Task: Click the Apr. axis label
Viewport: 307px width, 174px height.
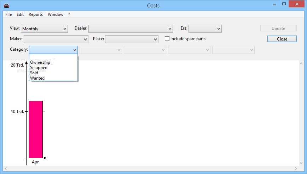Action: point(36,162)
